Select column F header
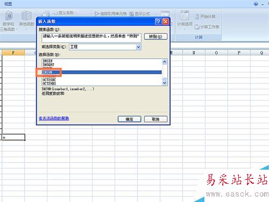Screen dimensions: 269x202 (x=13, y=53)
